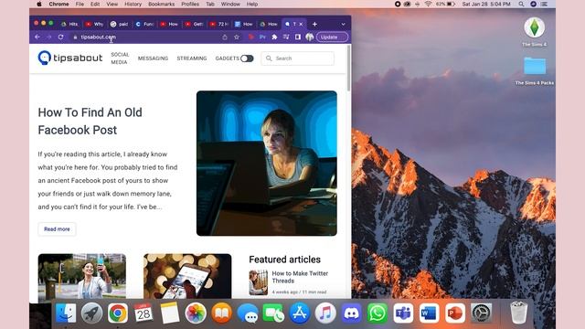The image size is (585, 329).
Task: Open Discord from the Dock
Action: 351,313
